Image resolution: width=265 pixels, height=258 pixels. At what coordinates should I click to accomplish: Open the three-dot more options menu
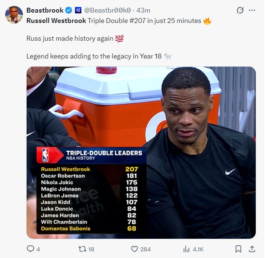click(x=252, y=10)
